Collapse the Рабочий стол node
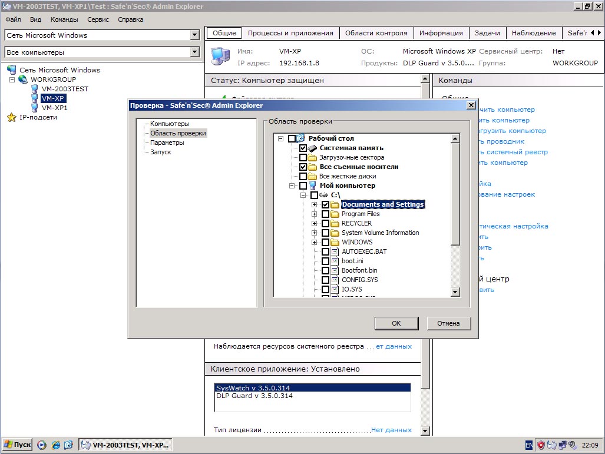The width and height of the screenshot is (605, 454). pos(280,138)
